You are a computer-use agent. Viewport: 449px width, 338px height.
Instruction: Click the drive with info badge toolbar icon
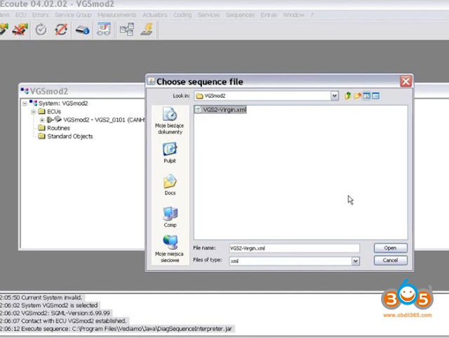[x=83, y=30]
